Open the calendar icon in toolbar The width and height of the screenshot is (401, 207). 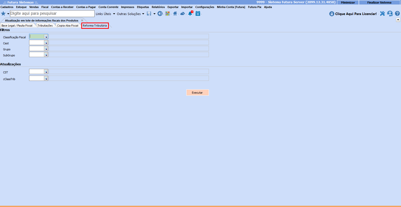(198, 14)
